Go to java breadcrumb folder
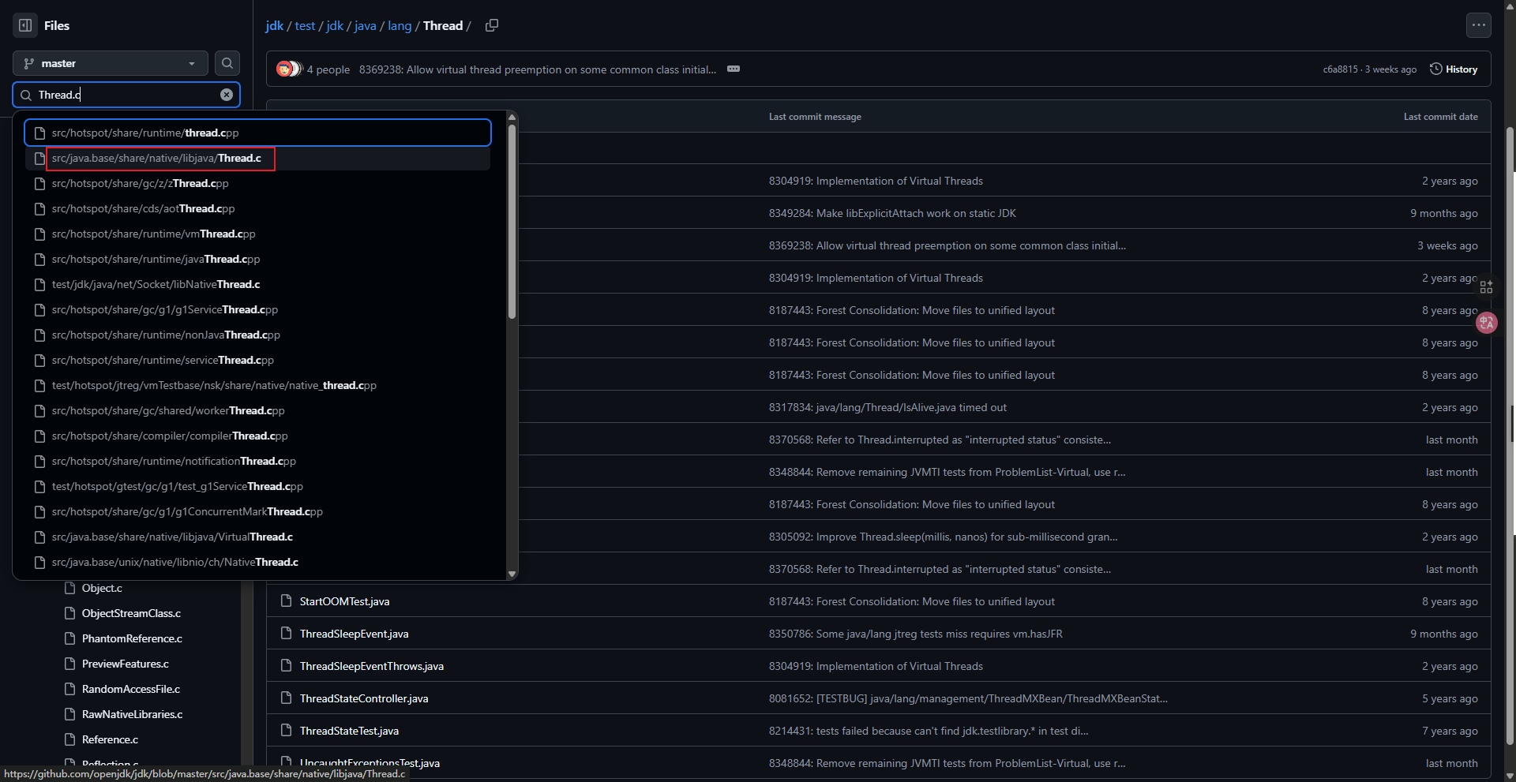The height and width of the screenshot is (782, 1516). [x=366, y=25]
